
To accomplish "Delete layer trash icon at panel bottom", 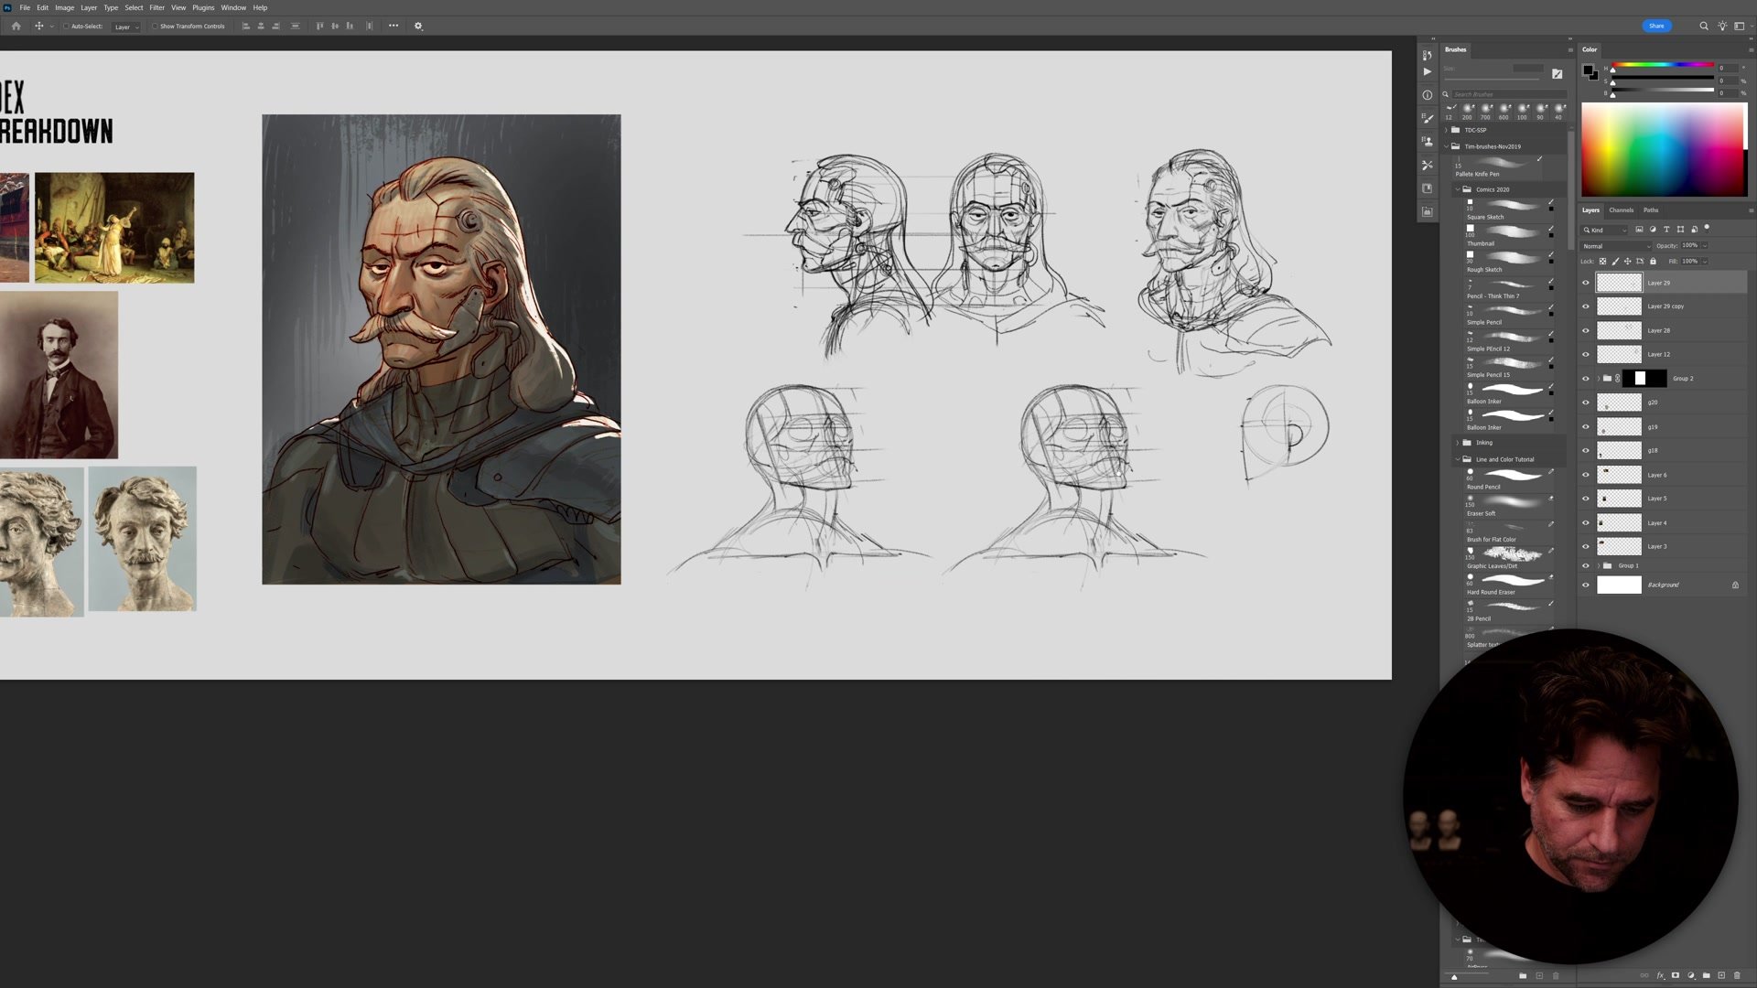I will tap(1737, 975).
